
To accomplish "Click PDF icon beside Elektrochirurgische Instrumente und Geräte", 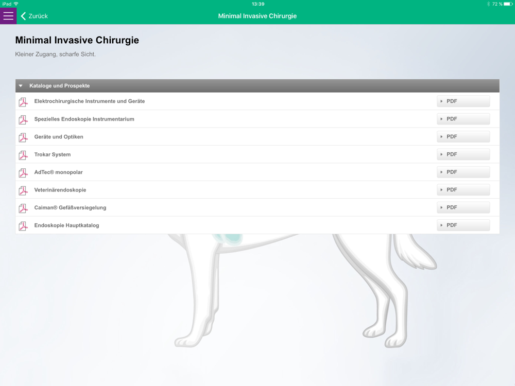I will pyautogui.click(x=23, y=102).
